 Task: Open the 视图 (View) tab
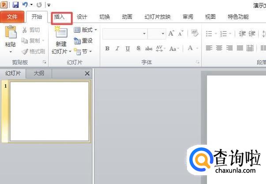(210, 17)
